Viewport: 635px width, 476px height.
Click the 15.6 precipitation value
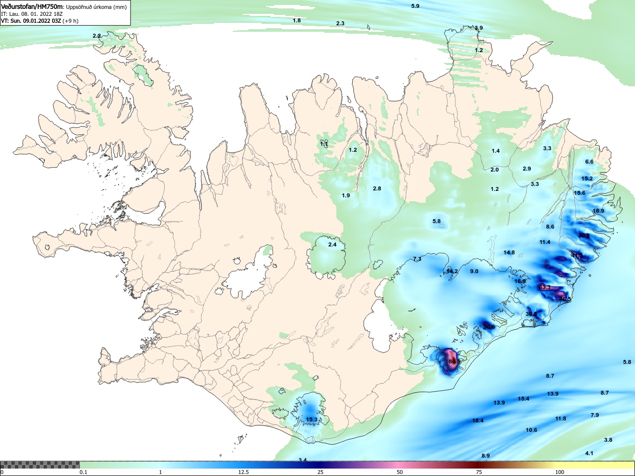pyautogui.click(x=579, y=193)
